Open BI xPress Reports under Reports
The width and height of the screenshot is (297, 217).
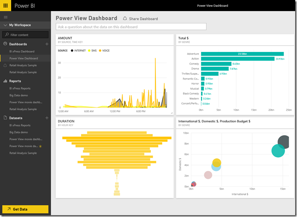coord(20,88)
